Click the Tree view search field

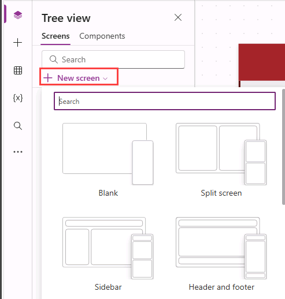(x=113, y=59)
